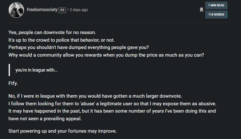Open freebornsociety's profile picture
The width and height of the screenshot is (241, 139).
coord(16,10)
